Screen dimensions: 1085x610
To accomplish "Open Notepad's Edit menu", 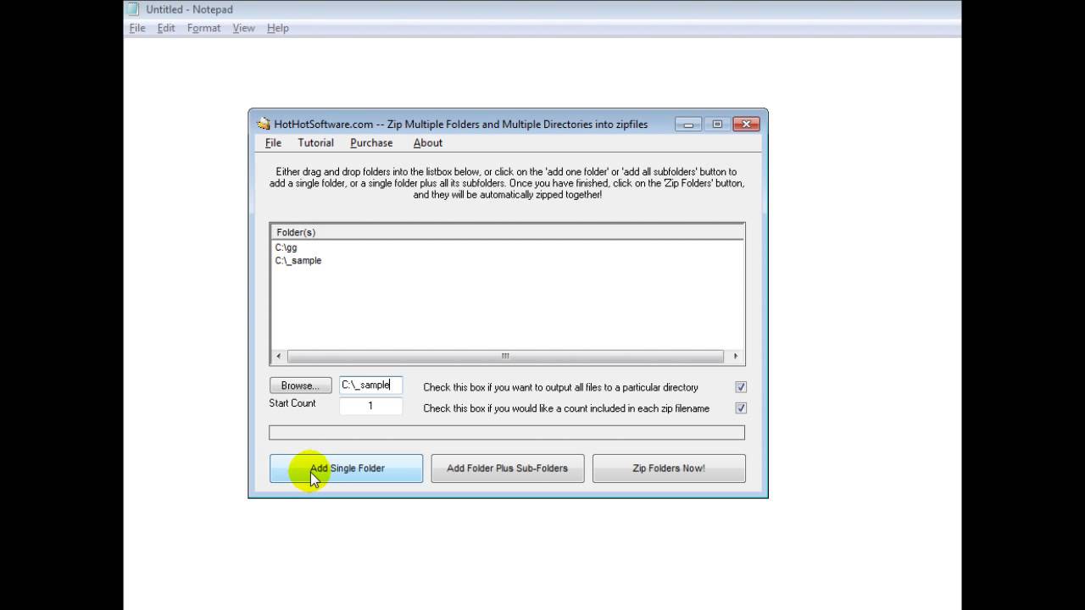I will coord(166,28).
